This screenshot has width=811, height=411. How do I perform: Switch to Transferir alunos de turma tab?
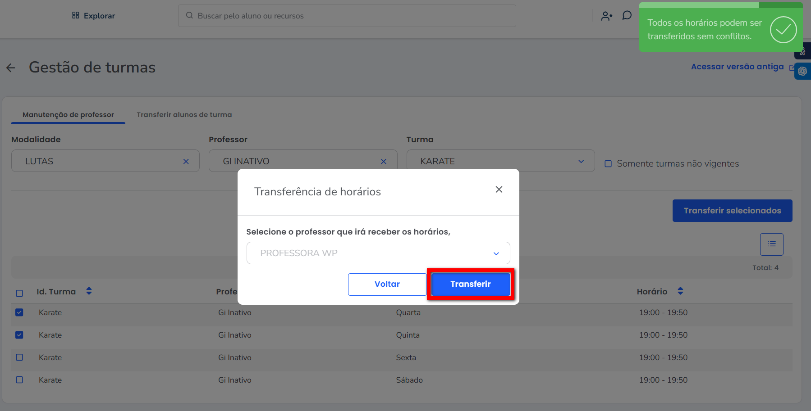click(x=184, y=115)
